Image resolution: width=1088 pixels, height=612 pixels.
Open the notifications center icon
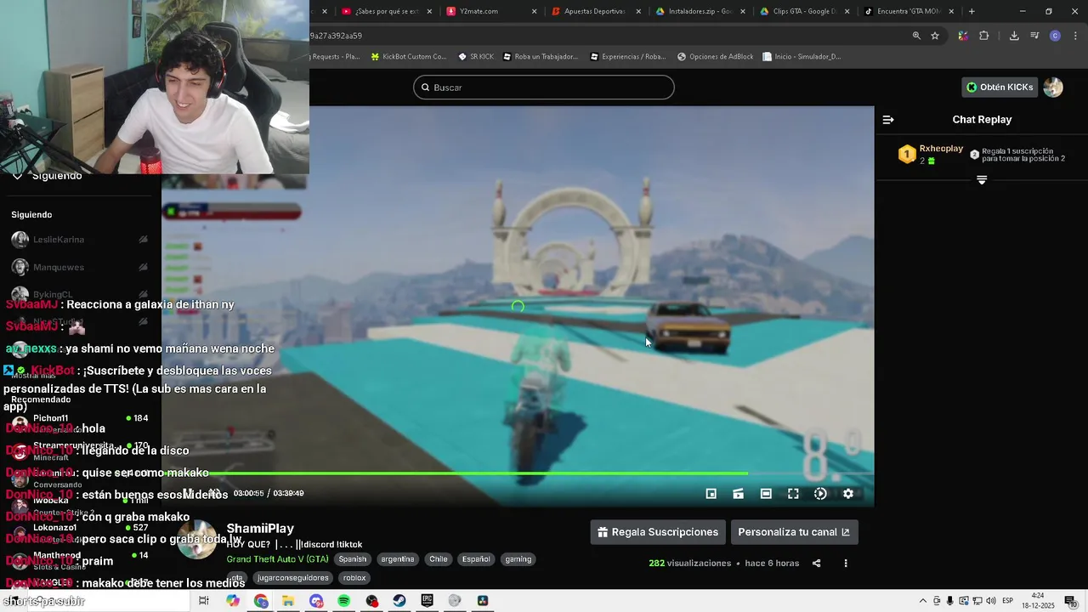pos(1070,601)
